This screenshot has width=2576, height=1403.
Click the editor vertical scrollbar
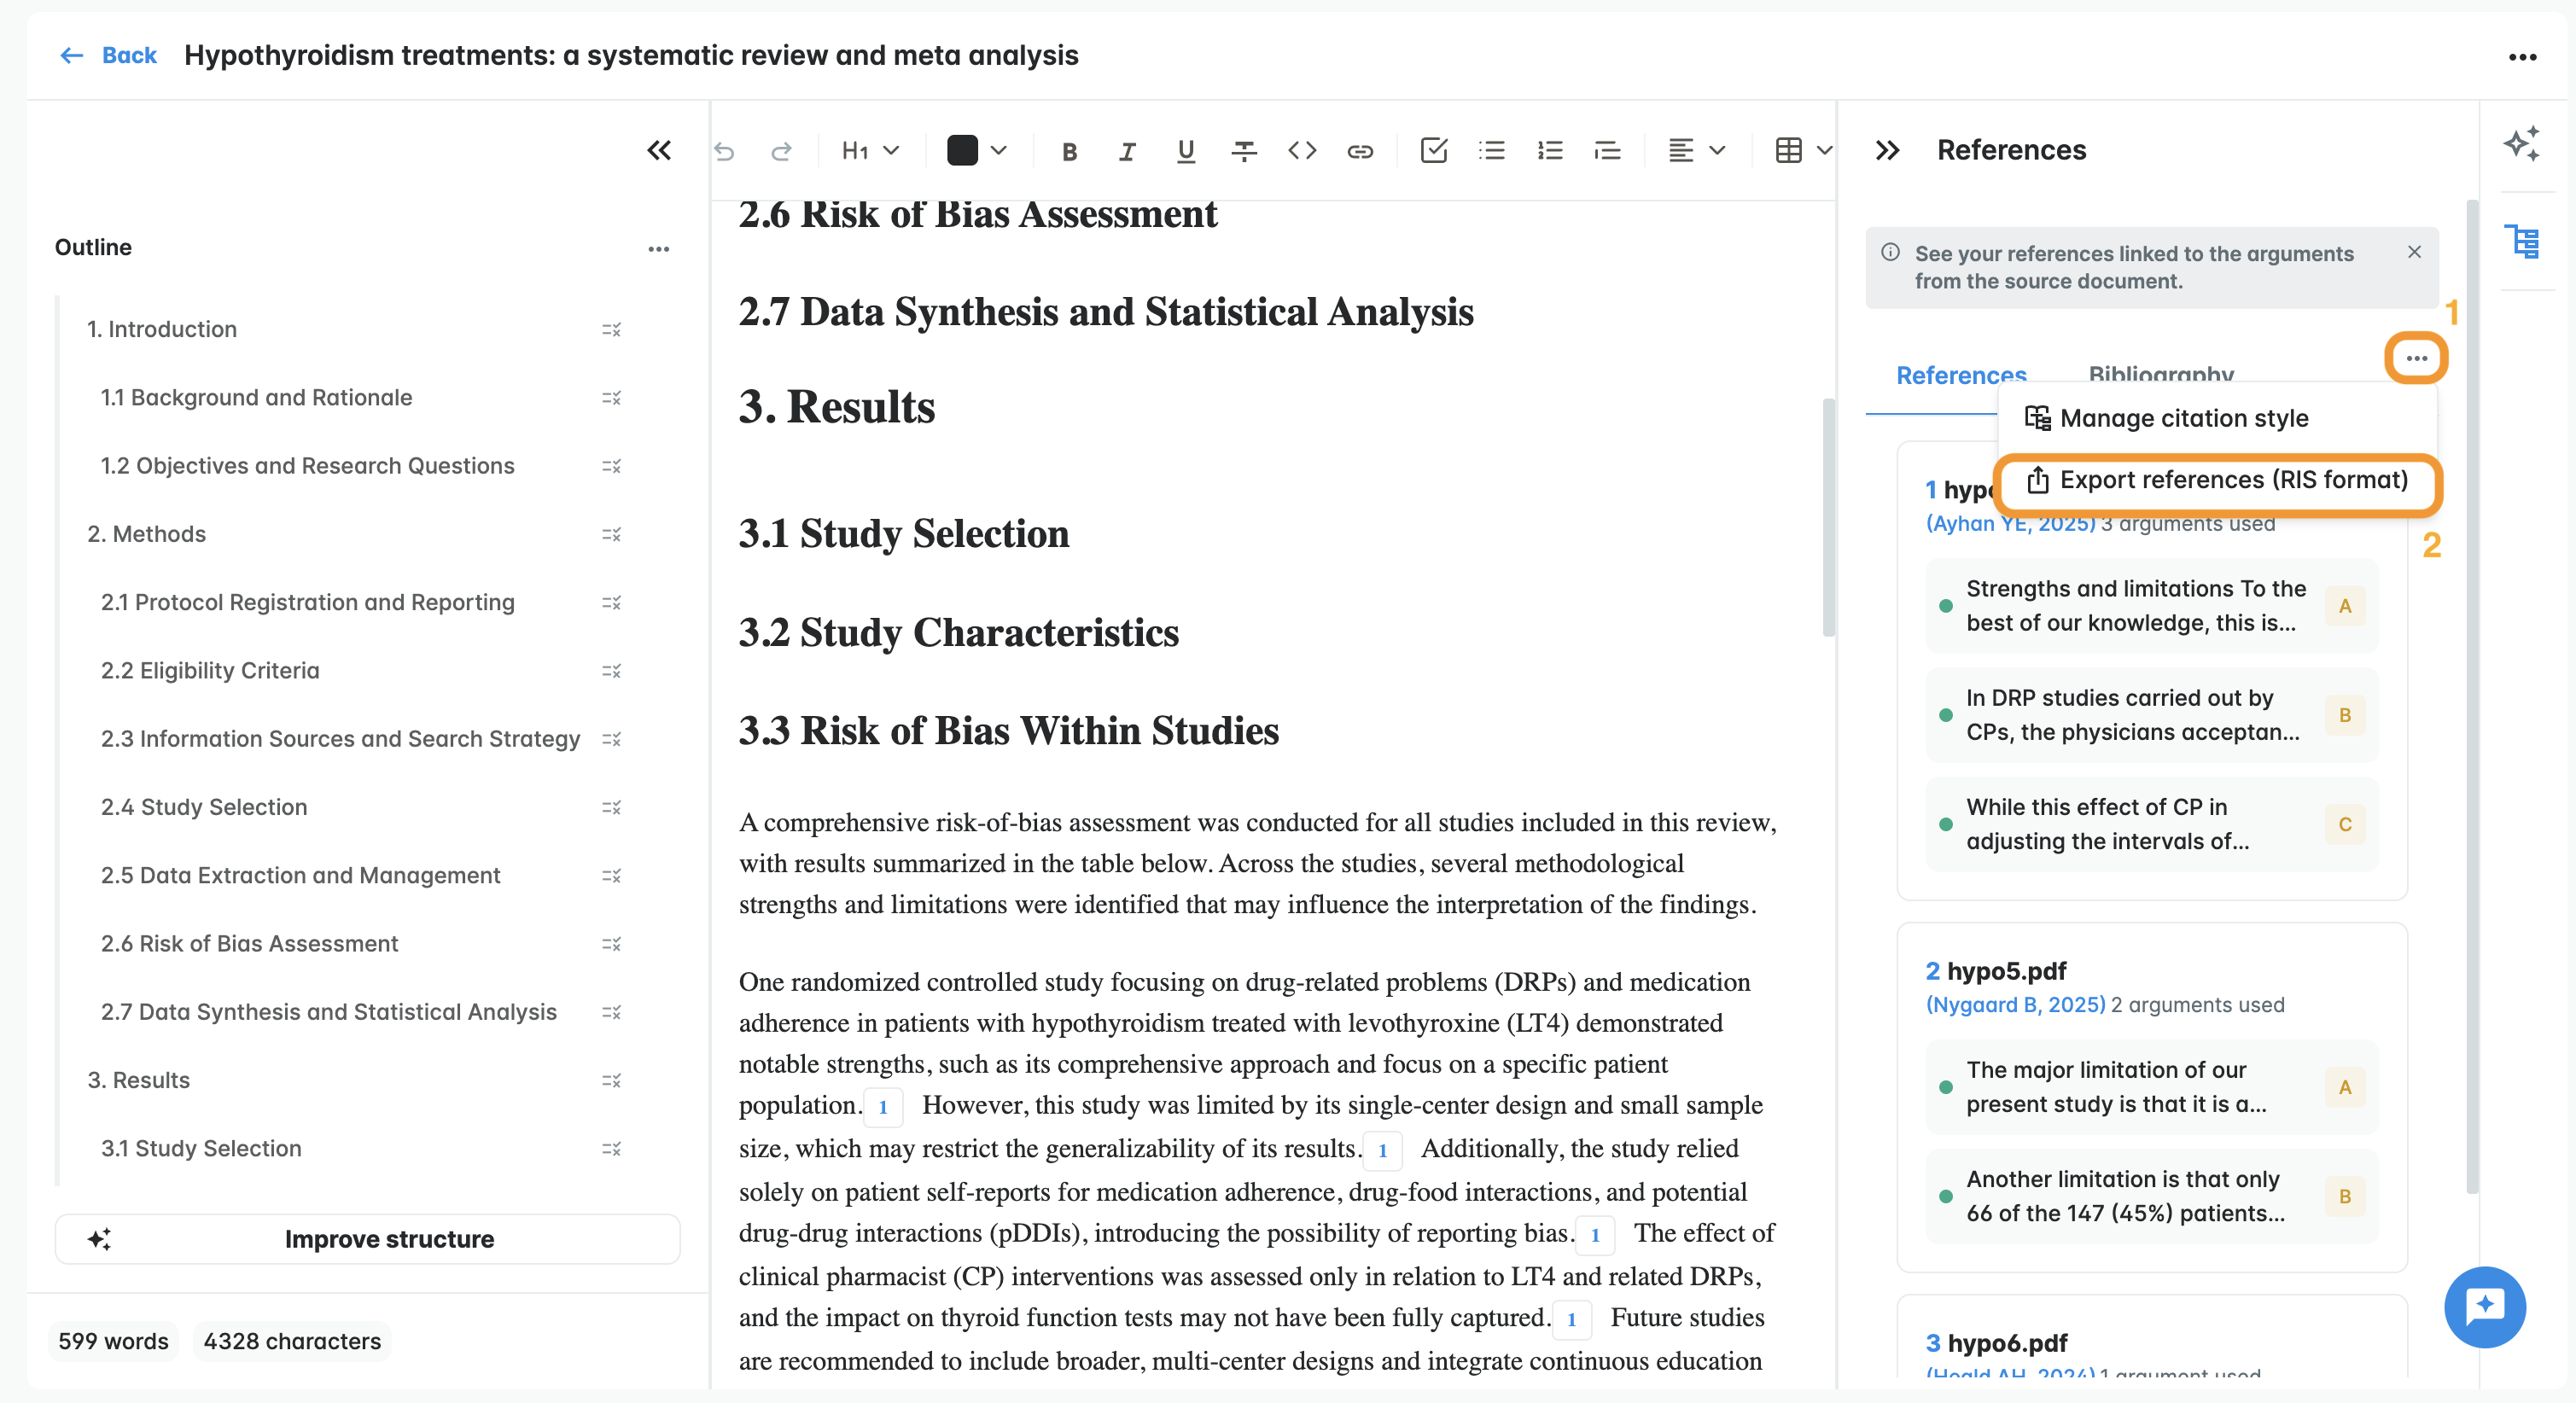click(x=1829, y=517)
